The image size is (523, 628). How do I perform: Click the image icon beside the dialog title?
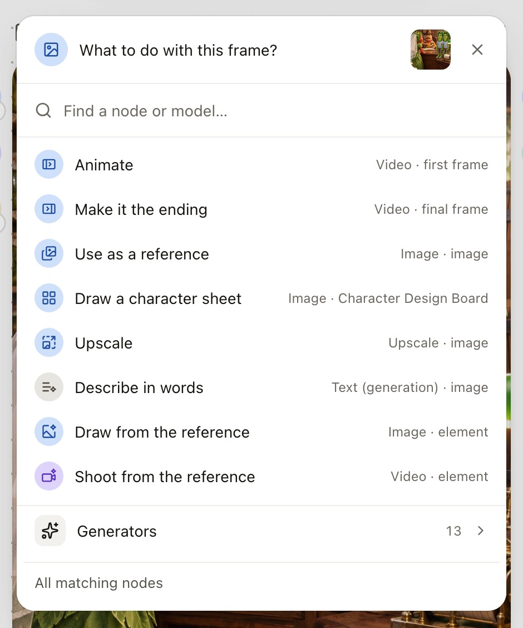click(51, 50)
